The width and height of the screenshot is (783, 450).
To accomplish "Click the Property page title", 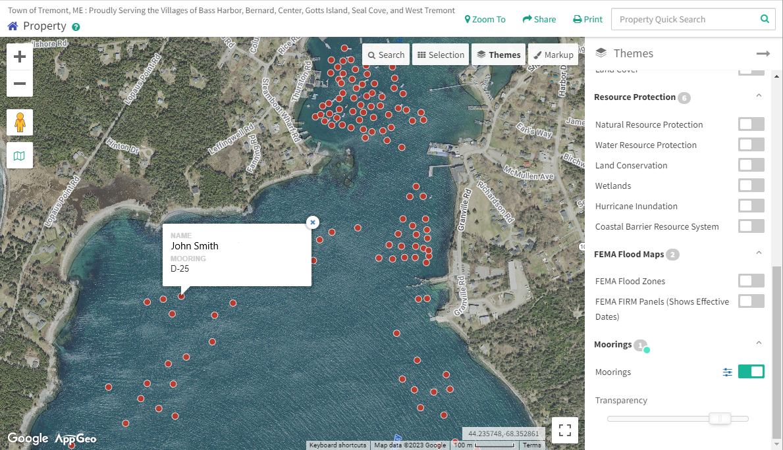I will pyautogui.click(x=44, y=26).
